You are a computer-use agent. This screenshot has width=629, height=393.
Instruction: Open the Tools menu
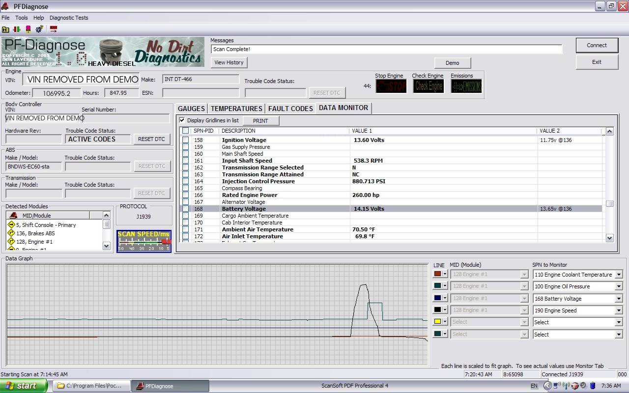pos(22,18)
